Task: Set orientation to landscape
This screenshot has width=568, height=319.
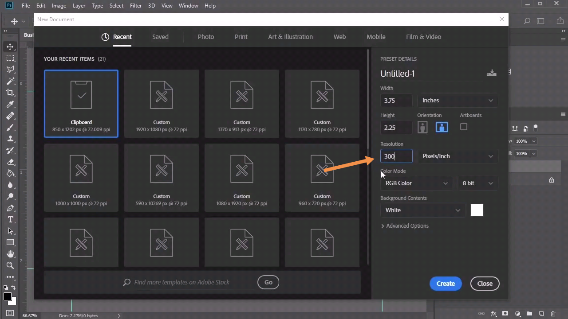Action: 442,128
